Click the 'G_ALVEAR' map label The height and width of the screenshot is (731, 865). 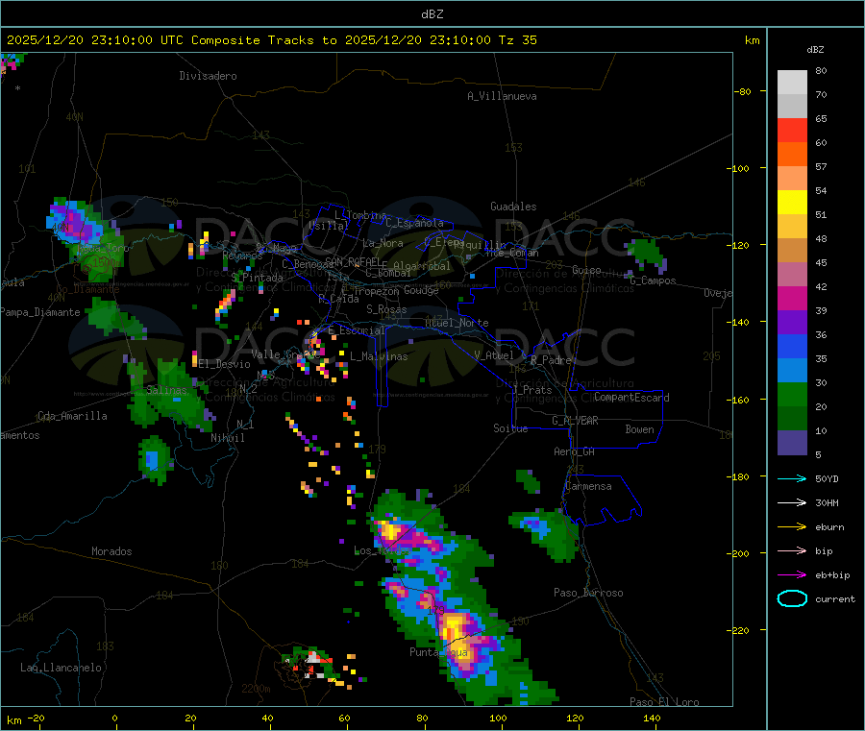tap(575, 421)
